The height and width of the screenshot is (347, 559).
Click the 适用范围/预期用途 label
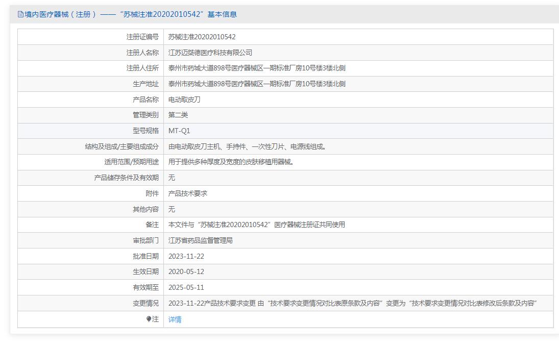[132, 162]
